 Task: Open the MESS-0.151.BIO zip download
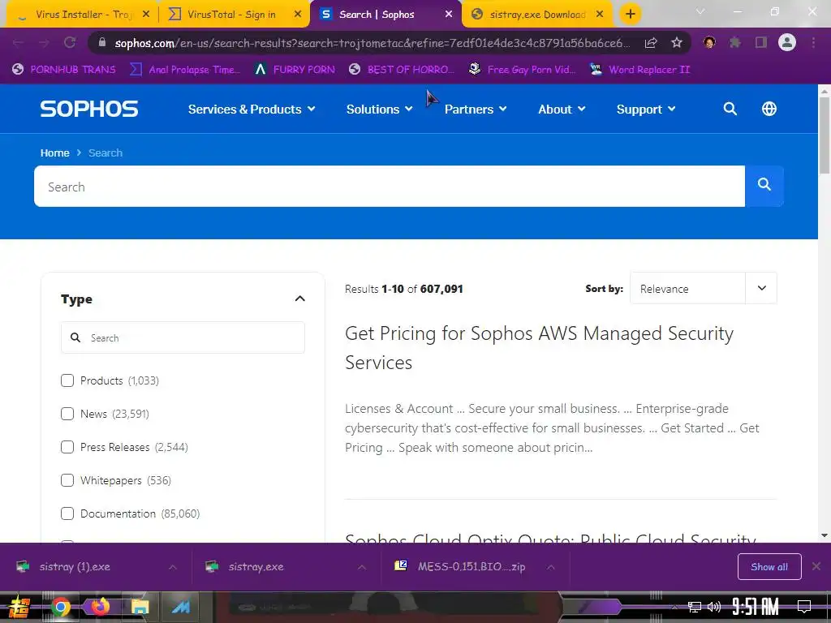pos(459,567)
